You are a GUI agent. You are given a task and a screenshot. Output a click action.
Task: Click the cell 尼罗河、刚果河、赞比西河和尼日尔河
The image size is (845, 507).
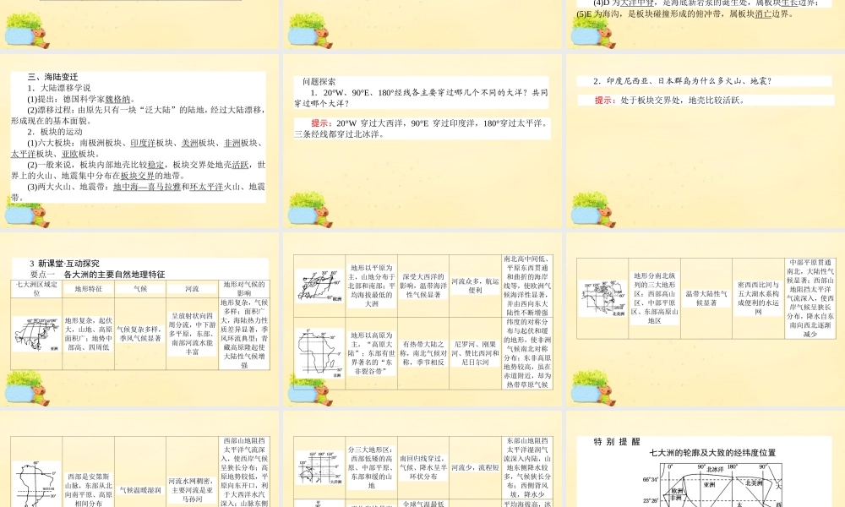pos(475,353)
